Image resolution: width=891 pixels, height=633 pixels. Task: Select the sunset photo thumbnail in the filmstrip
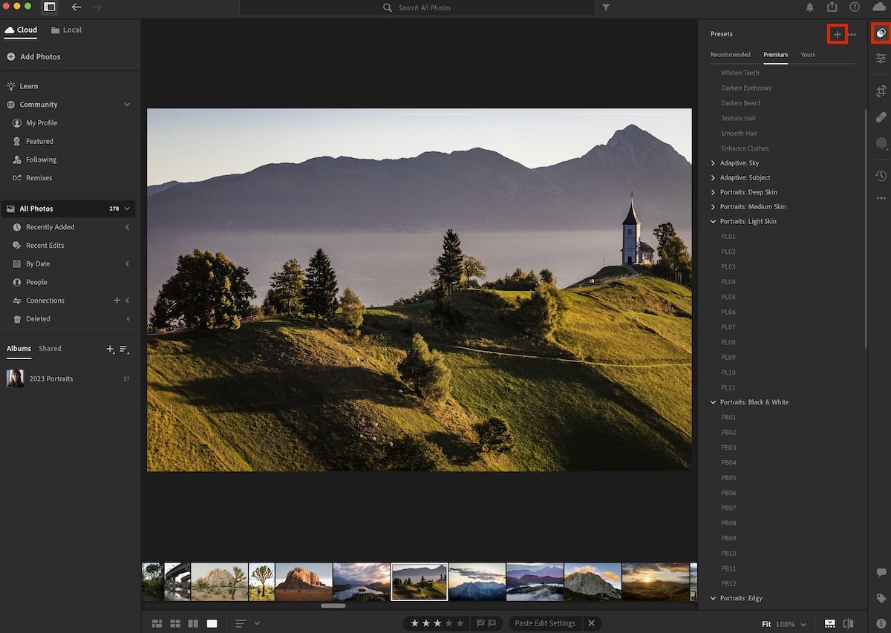(x=657, y=581)
